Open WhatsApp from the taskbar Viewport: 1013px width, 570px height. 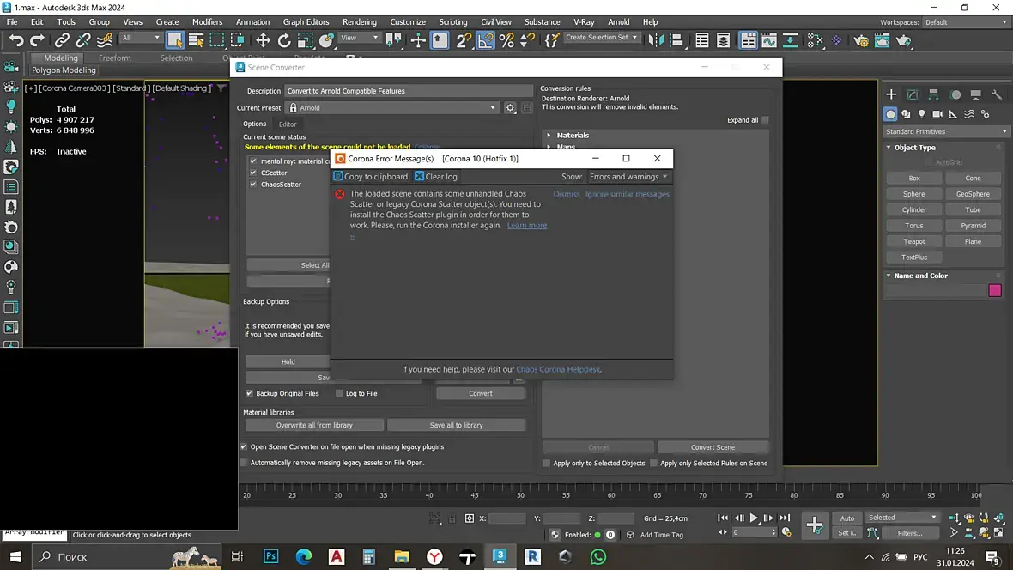point(598,556)
